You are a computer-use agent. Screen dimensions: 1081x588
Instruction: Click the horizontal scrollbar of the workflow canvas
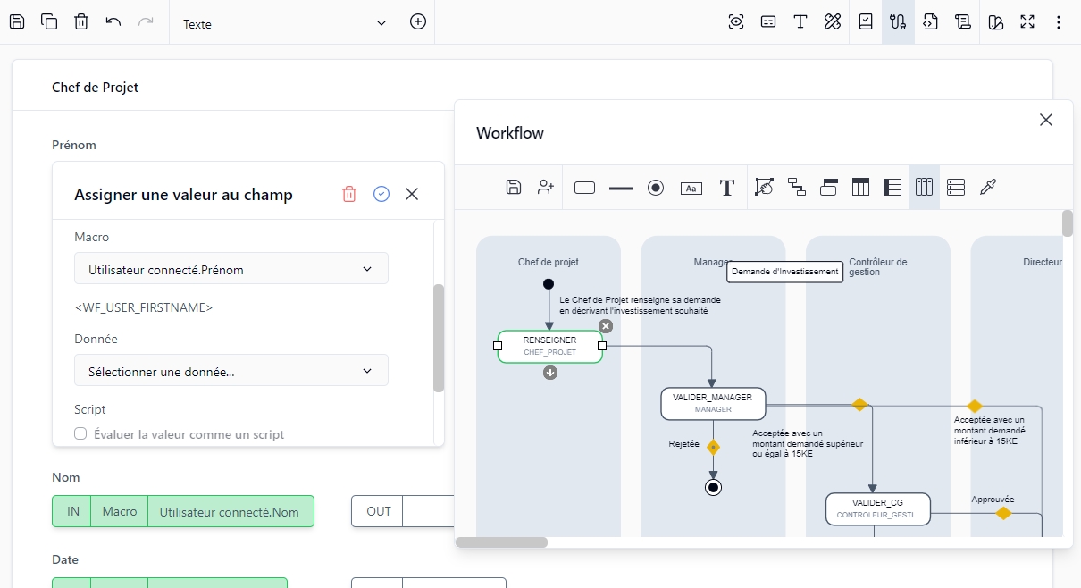(x=501, y=542)
